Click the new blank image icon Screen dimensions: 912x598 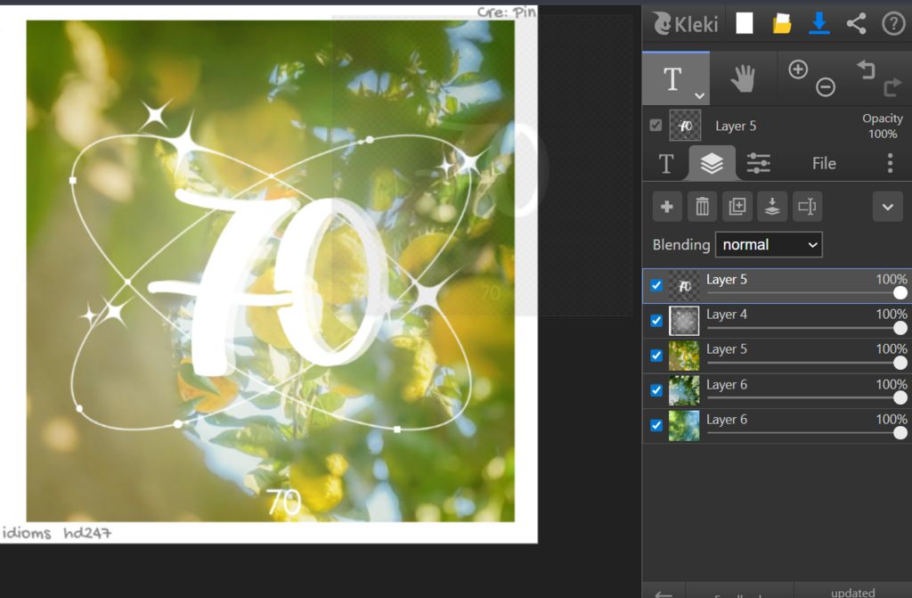[745, 24]
